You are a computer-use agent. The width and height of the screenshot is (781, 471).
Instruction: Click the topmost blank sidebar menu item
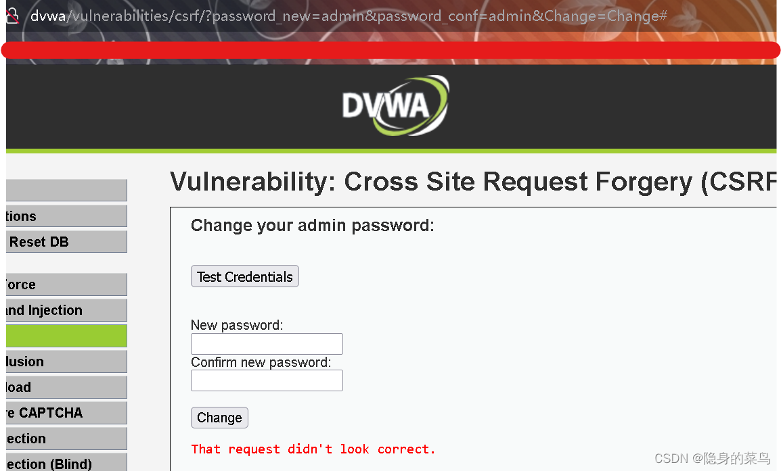(x=66, y=191)
